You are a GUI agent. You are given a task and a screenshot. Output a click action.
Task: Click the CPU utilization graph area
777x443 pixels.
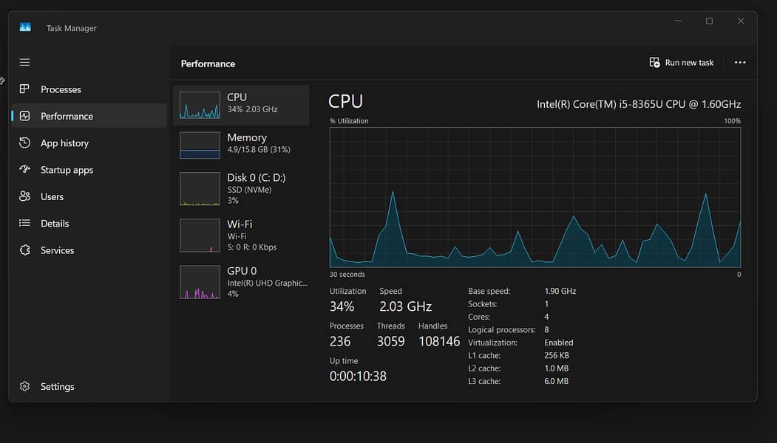click(535, 197)
